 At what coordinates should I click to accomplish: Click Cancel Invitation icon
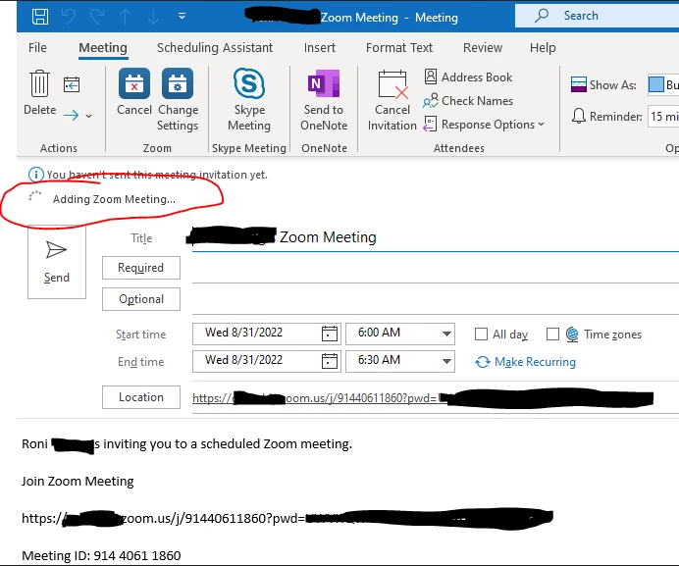point(392,84)
